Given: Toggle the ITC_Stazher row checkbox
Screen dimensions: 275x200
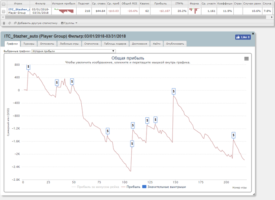Looking at the screenshot, I should [4, 11].
